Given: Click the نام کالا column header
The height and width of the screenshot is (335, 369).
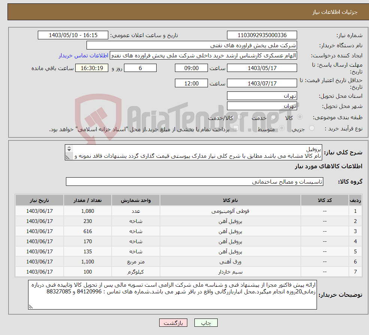Looking at the screenshot, I should (x=230, y=200).
